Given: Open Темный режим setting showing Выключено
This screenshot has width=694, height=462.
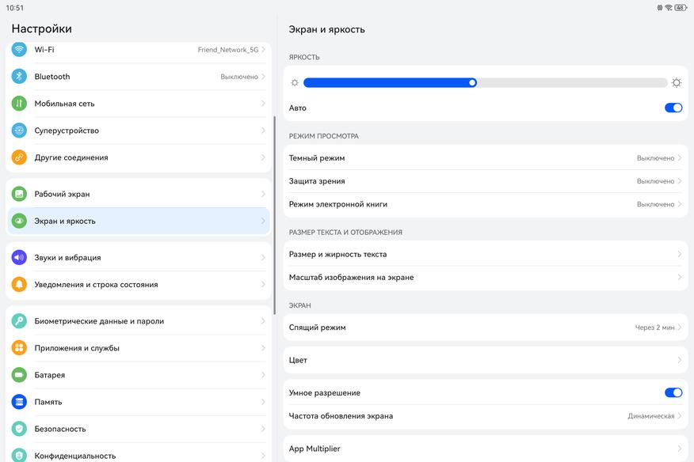Looking at the screenshot, I should pyautogui.click(x=485, y=158).
